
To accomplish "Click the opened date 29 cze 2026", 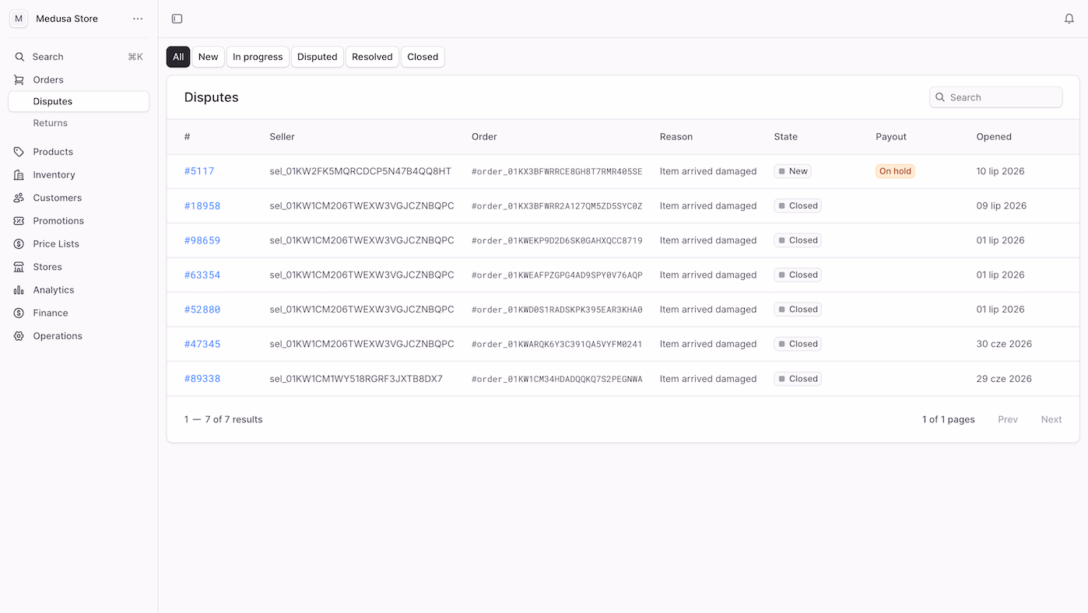I will point(1004,379).
